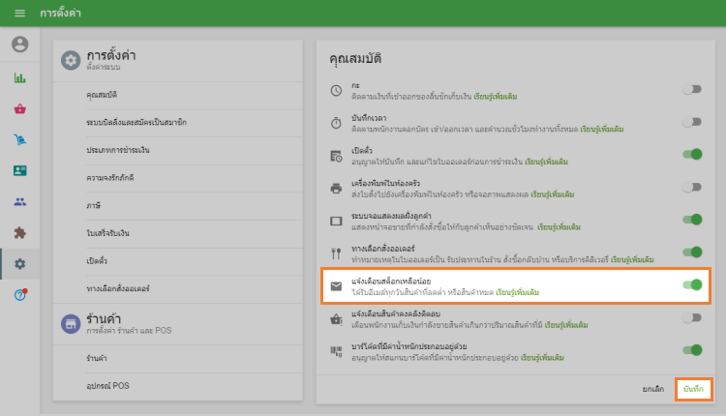
Task: Open items basket icon in sidebar
Action: [19, 109]
